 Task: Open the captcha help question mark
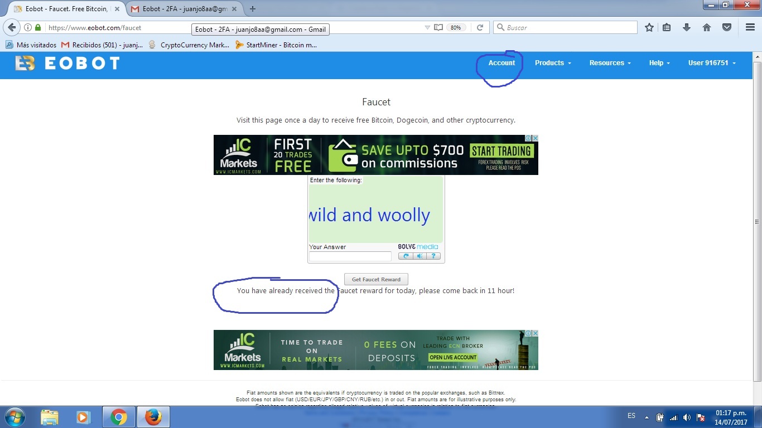pos(433,256)
